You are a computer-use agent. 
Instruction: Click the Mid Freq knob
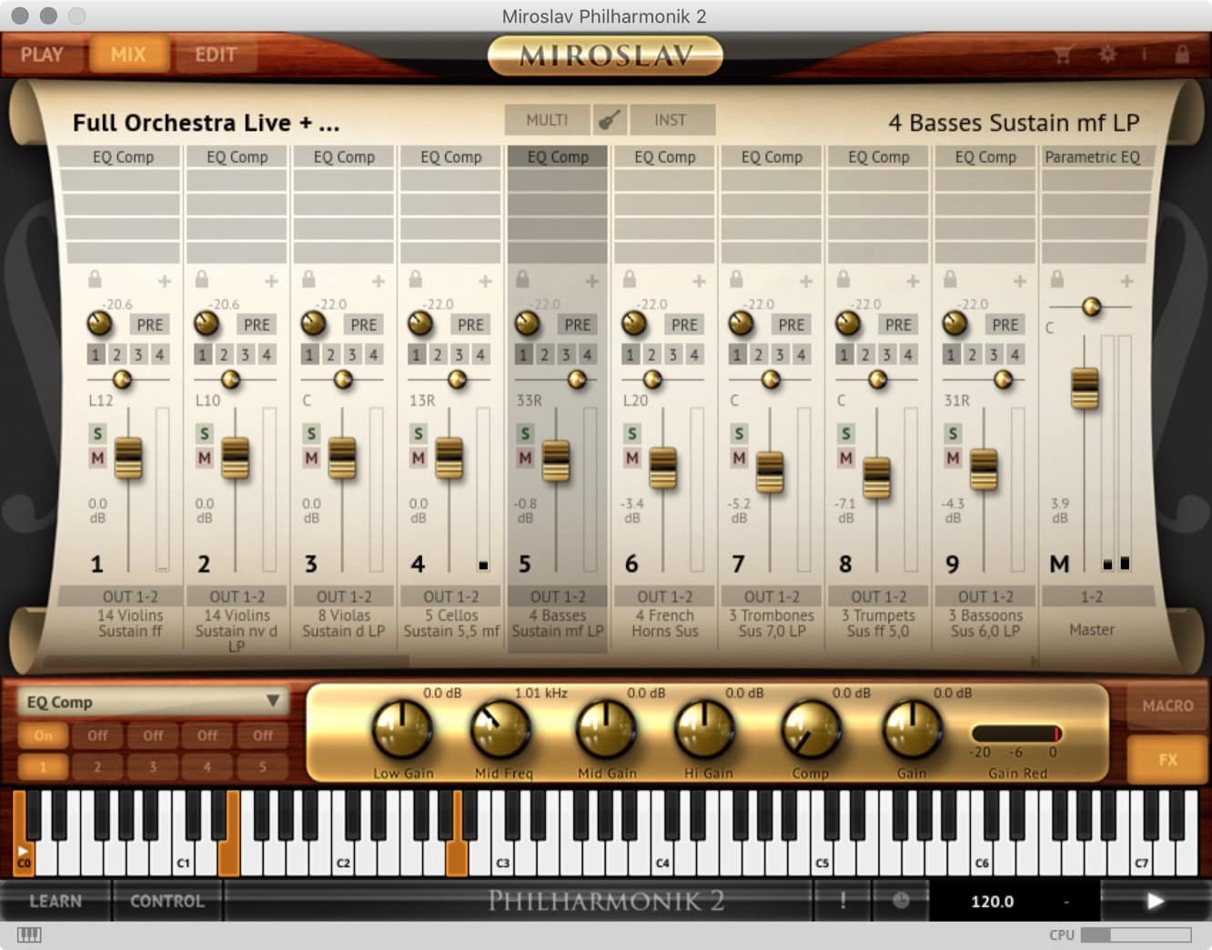pos(500,730)
